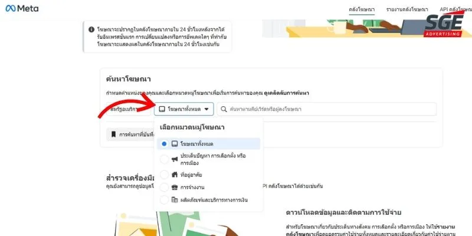472x236 pixels.
Task: Click the saved searches bookmark icon
Action: pyautogui.click(x=113, y=135)
